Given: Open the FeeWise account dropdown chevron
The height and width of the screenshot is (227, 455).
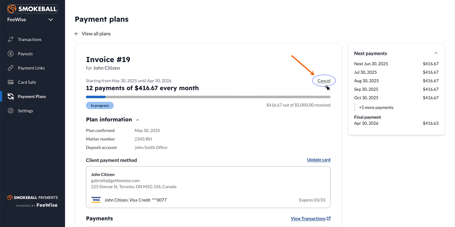Looking at the screenshot, I should tap(51, 20).
